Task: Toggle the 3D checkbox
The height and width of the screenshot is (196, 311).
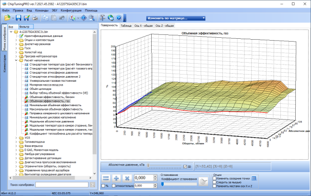Action: coord(185,167)
